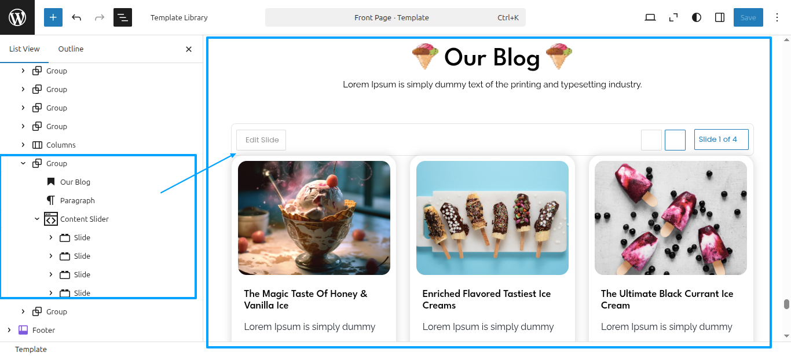Click the Edit Slide button
The height and width of the screenshot is (356, 791).
click(x=261, y=140)
